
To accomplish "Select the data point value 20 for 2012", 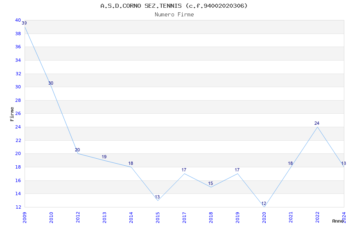I will [77, 150].
